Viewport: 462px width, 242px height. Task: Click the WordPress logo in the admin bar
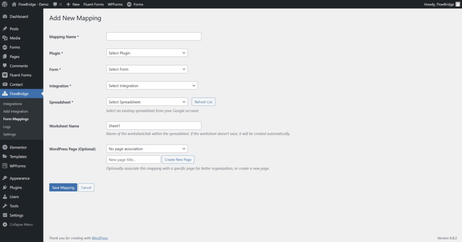coord(5,4)
